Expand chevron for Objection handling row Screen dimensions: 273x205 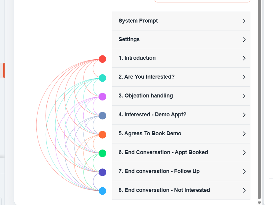click(244, 96)
